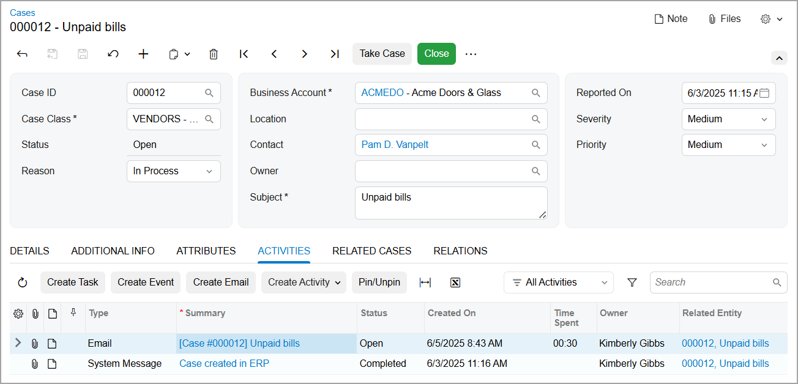The width and height of the screenshot is (798, 384).
Task: Navigate to the next case record
Action: click(x=304, y=54)
